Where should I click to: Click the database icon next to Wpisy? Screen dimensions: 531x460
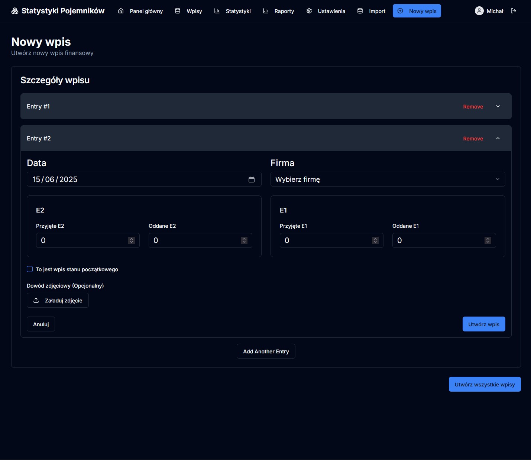(177, 11)
